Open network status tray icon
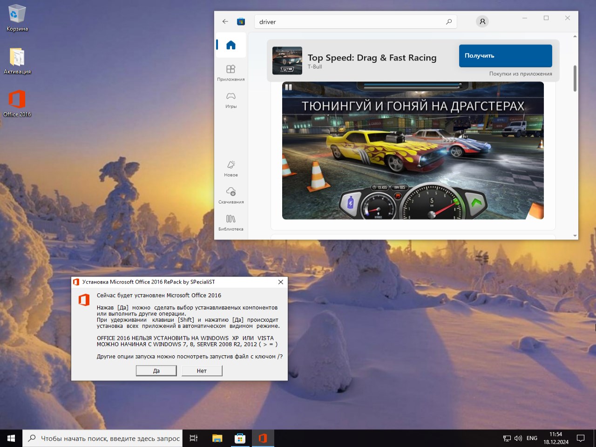The height and width of the screenshot is (447, 596). point(507,438)
